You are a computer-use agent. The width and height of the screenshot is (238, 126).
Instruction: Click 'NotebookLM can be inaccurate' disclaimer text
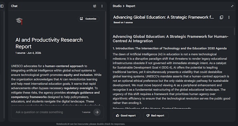(91, 124)
